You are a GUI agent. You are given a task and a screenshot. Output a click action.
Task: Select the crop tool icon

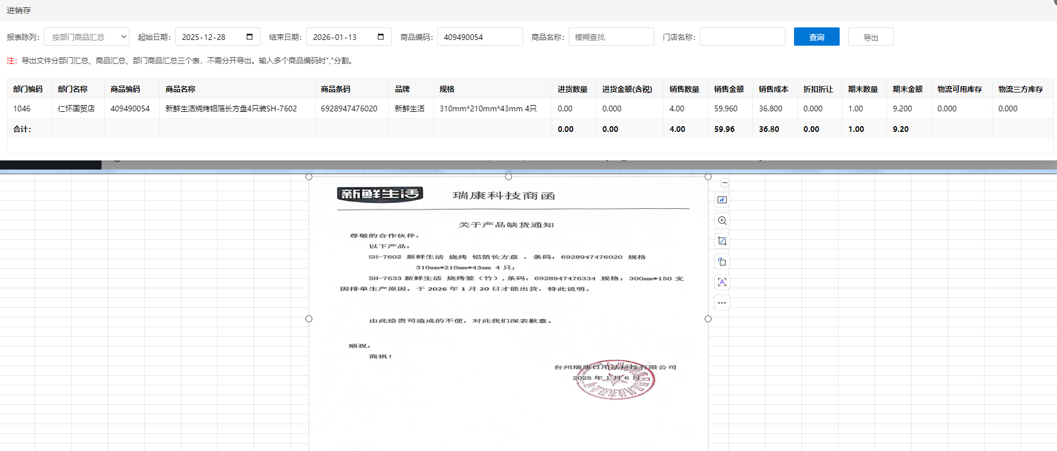(x=722, y=241)
